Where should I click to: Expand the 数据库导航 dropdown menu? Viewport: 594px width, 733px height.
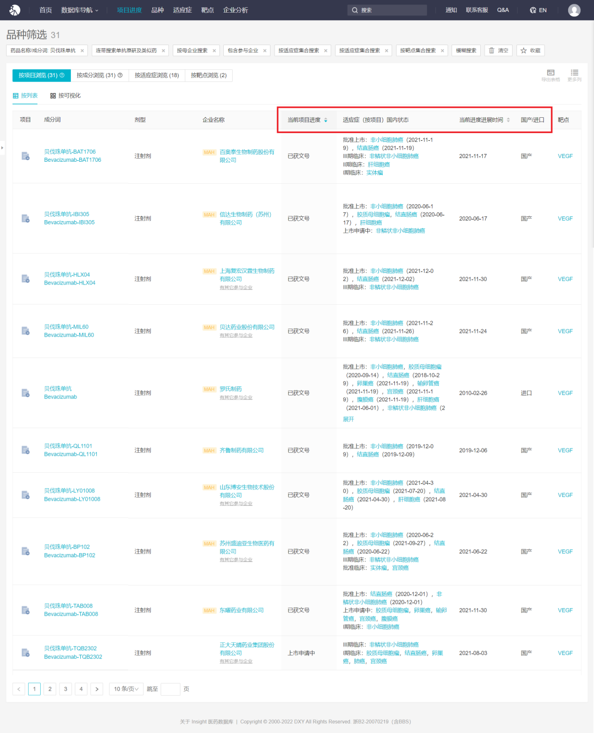[x=79, y=10]
